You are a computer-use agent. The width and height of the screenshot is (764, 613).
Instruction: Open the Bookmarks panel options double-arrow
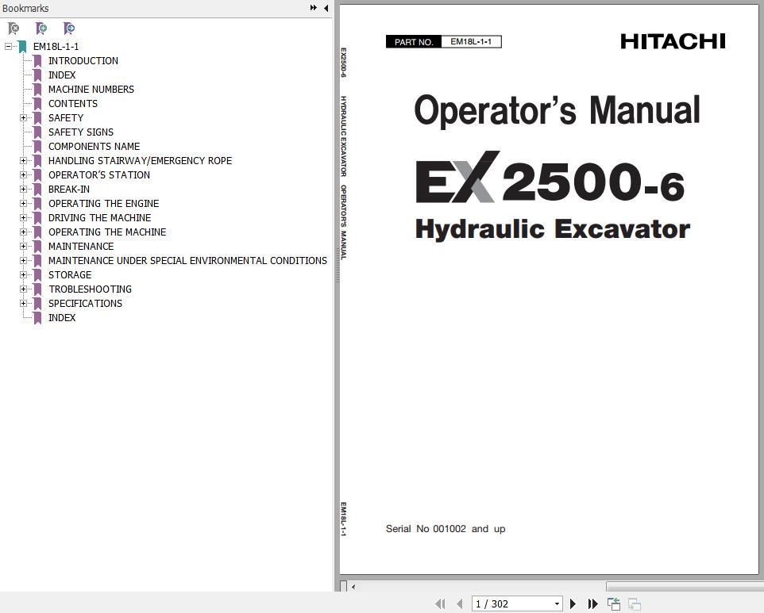[313, 8]
